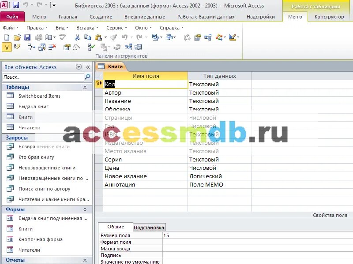
Task: Open the Customize Quick Access Toolbar dropdown
Action: 54,5
